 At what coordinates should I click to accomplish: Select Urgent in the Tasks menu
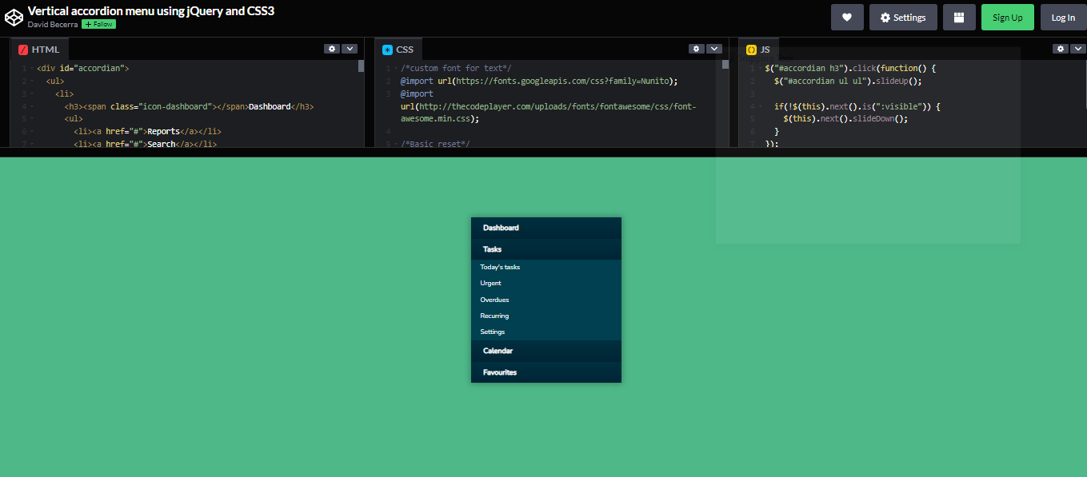coord(490,283)
